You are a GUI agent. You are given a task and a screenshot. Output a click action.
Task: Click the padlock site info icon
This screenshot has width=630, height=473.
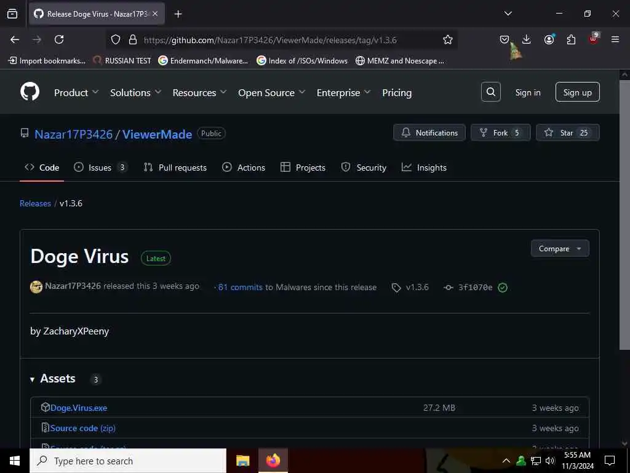coord(133,39)
